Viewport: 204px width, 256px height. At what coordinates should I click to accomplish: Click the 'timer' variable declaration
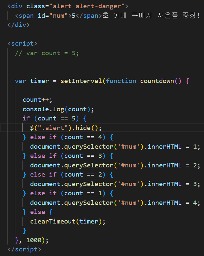(x=39, y=81)
